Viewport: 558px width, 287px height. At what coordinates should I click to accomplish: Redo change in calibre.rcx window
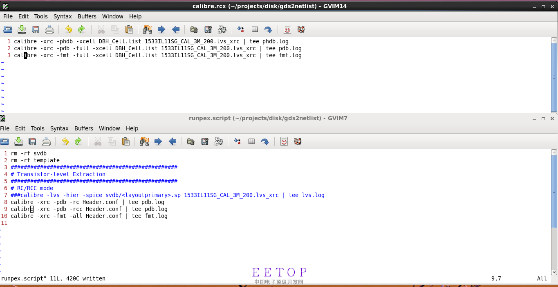click(x=81, y=29)
